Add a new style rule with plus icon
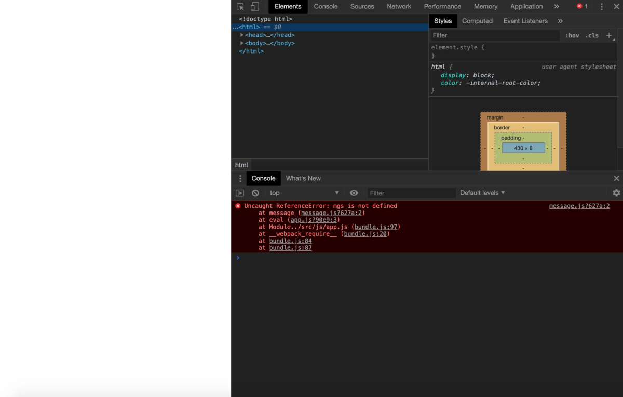This screenshot has height=397, width=623. (x=610, y=35)
